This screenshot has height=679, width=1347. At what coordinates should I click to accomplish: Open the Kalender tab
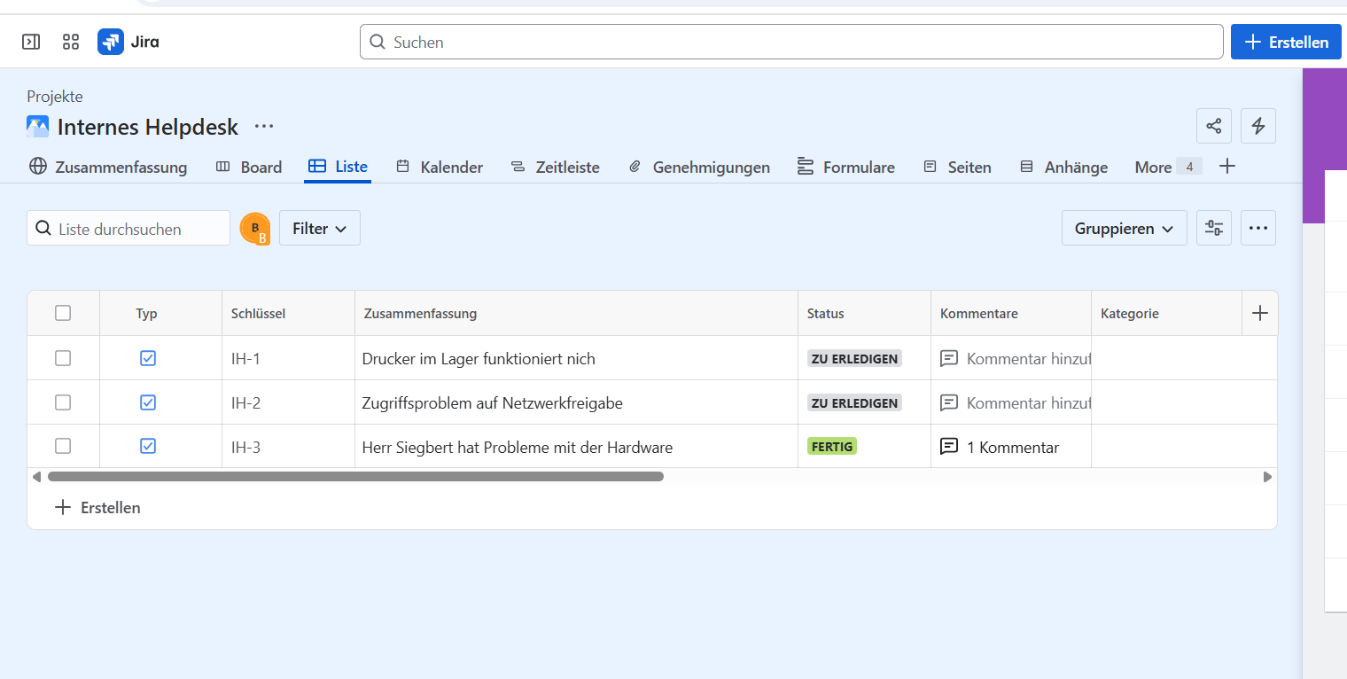tap(440, 167)
